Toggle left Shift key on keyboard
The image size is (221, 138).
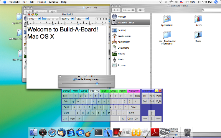point(68,113)
